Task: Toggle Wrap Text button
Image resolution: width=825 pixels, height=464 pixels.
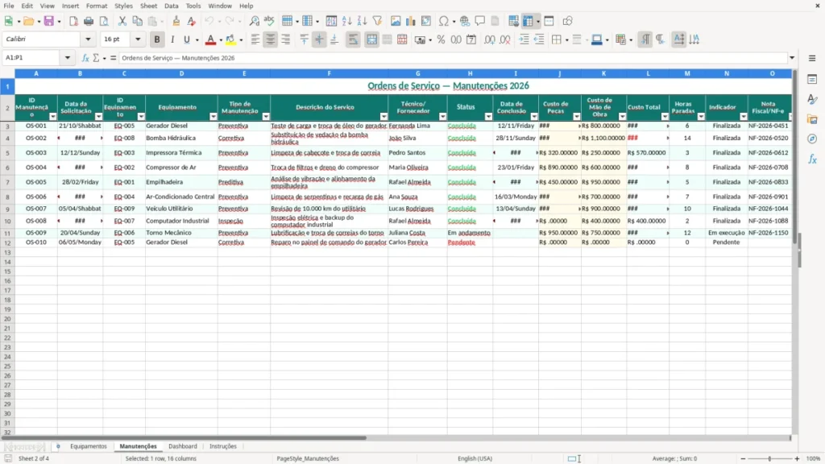Action: pos(353,39)
